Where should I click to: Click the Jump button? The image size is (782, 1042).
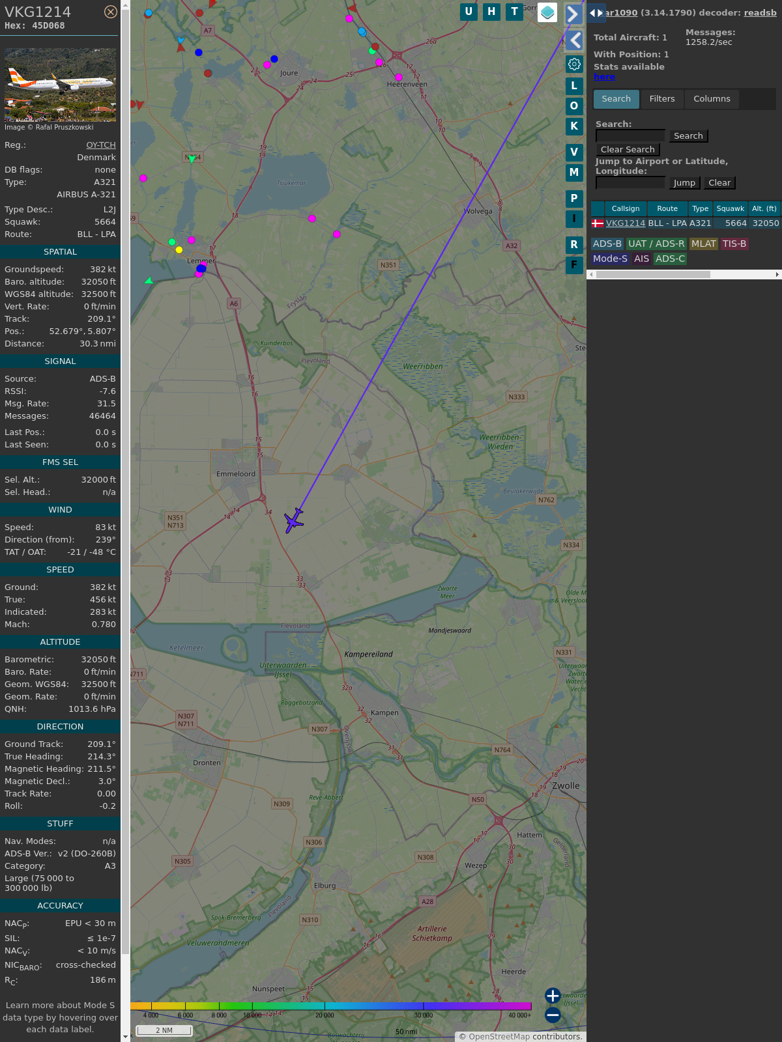coord(684,182)
